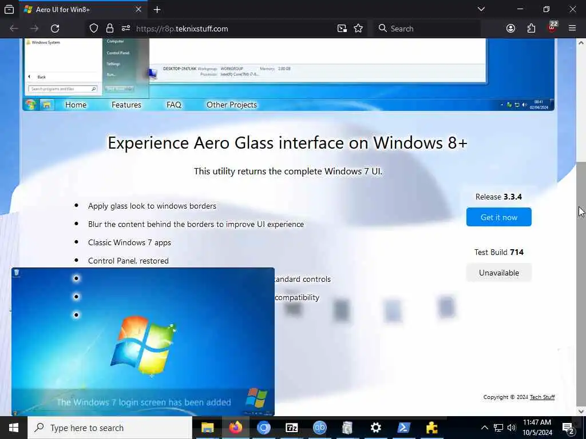This screenshot has width=586, height=439.
Task: Click the browser Search box
Action: point(427,29)
